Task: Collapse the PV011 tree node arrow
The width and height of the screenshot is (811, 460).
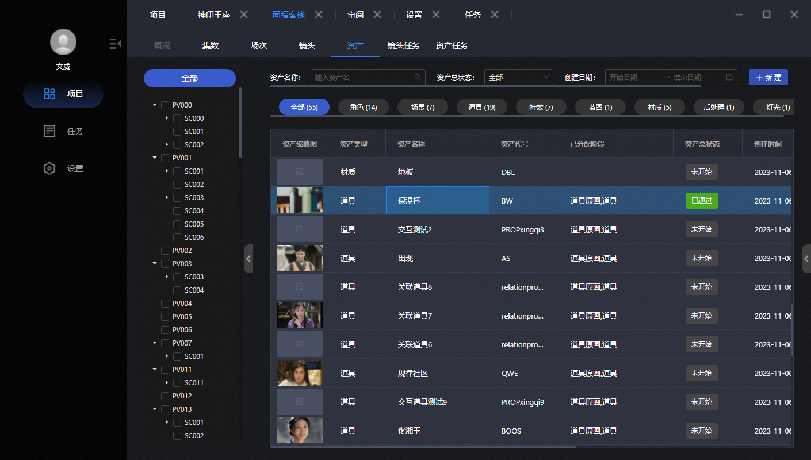Action: (x=155, y=370)
